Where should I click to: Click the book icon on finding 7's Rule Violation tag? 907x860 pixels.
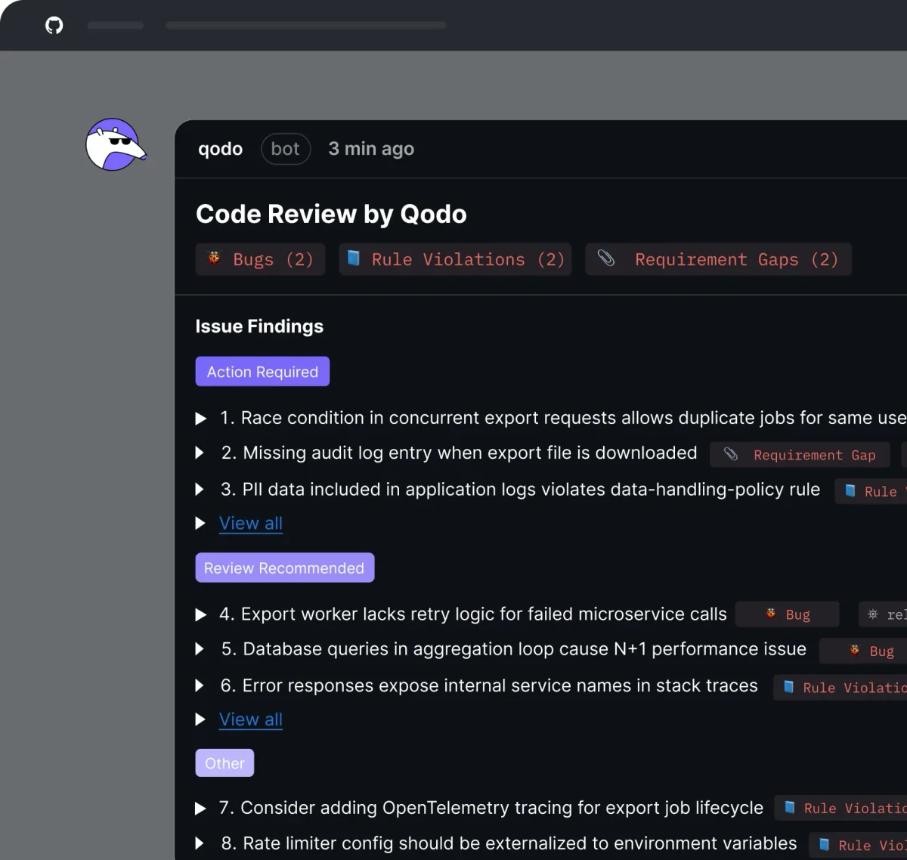(788, 808)
